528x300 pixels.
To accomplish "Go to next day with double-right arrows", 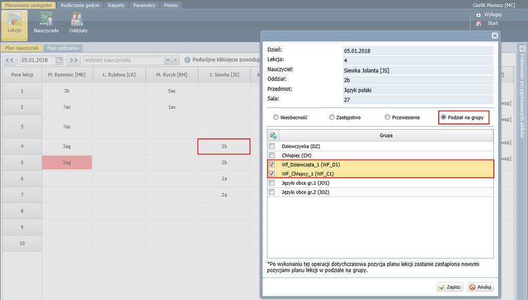I will click(73, 60).
